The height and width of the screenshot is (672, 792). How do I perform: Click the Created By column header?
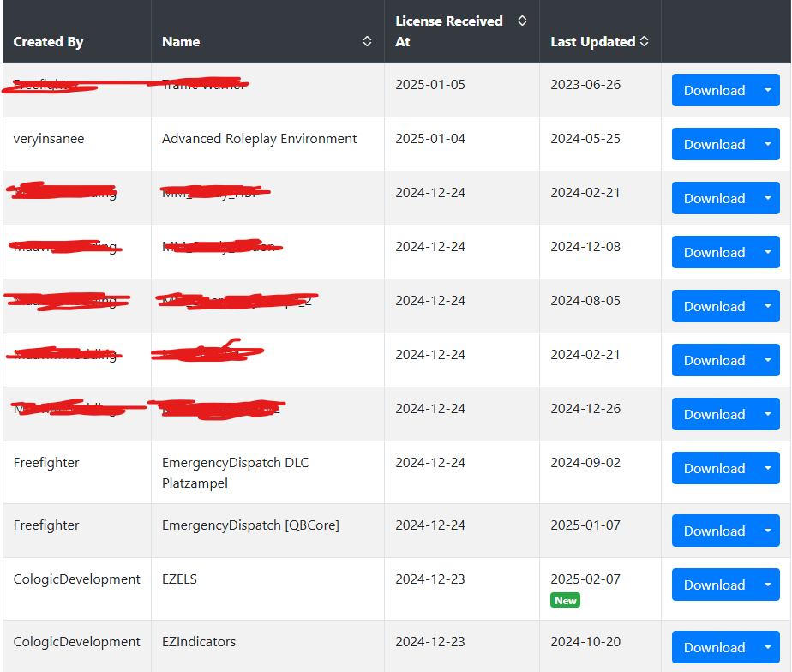pos(49,41)
